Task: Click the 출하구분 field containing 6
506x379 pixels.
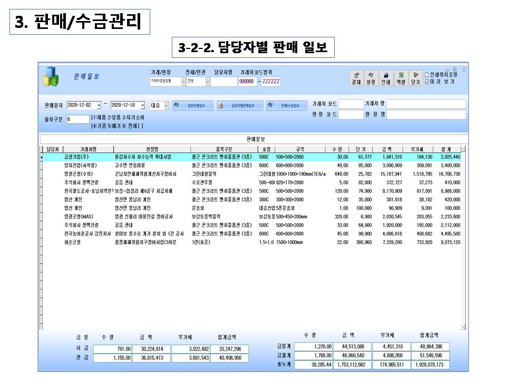Action: [x=77, y=119]
